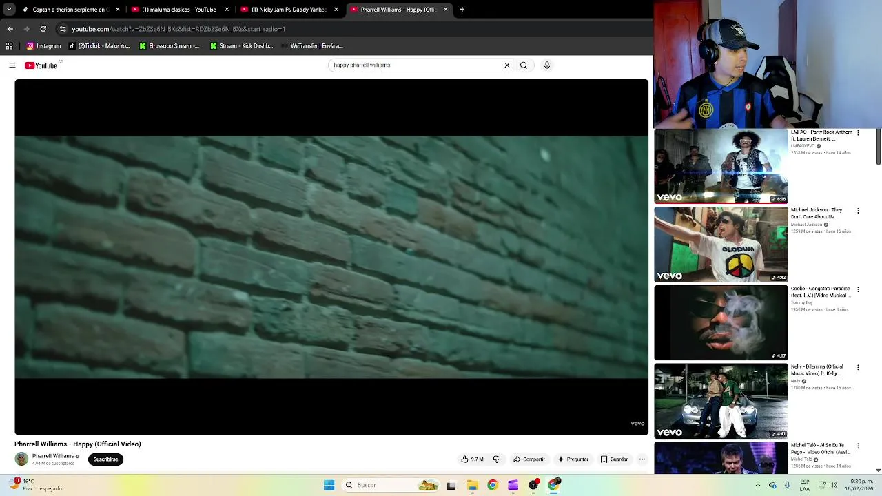Open the volume speaker tray icon

coord(833,485)
